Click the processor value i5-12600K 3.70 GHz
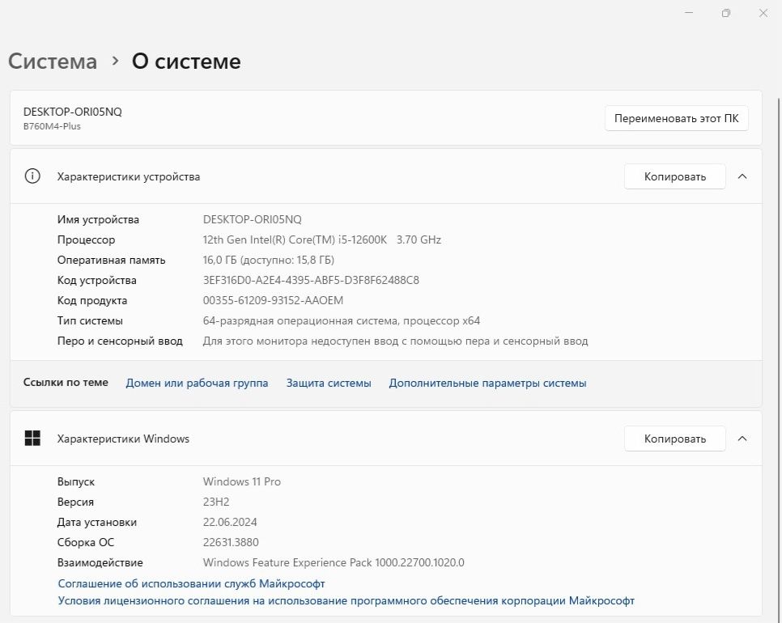Viewport: 782px width, 623px height. [x=321, y=239]
